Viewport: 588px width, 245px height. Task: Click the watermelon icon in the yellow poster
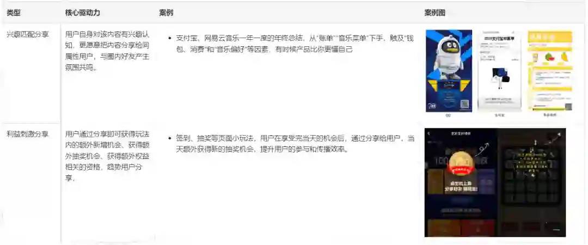click(x=550, y=57)
